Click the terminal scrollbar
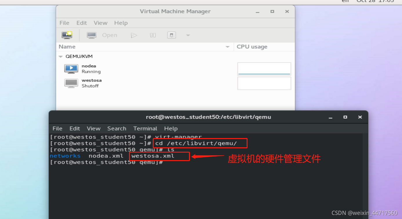The height and width of the screenshot is (219, 402). click(x=365, y=176)
